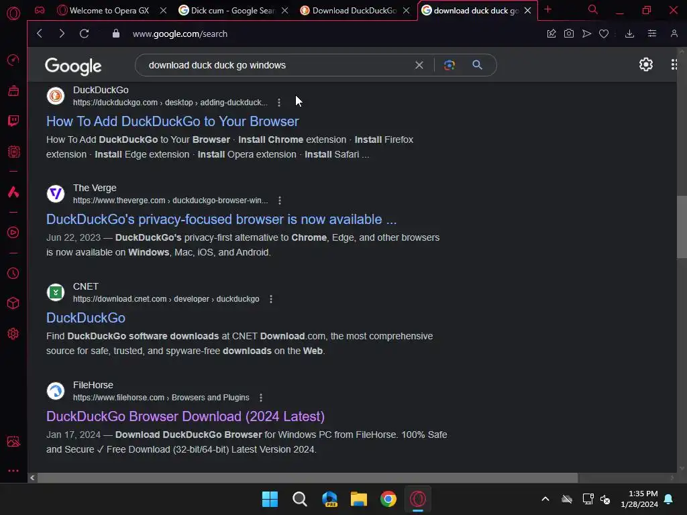Click the FileHorse site favicon
This screenshot has height=515, width=687.
(x=56, y=391)
